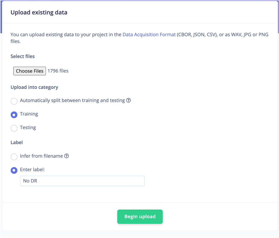Select the Enter label option
The width and height of the screenshot is (279, 238).
tap(14, 170)
